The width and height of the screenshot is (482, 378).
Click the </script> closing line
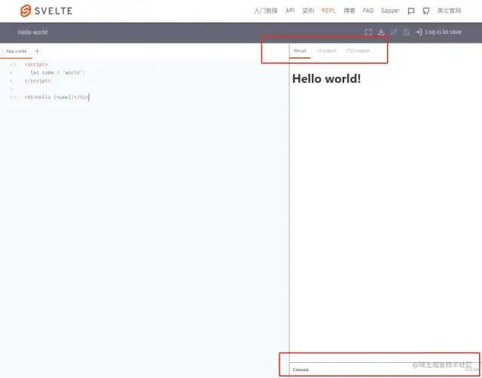pyautogui.click(x=38, y=81)
